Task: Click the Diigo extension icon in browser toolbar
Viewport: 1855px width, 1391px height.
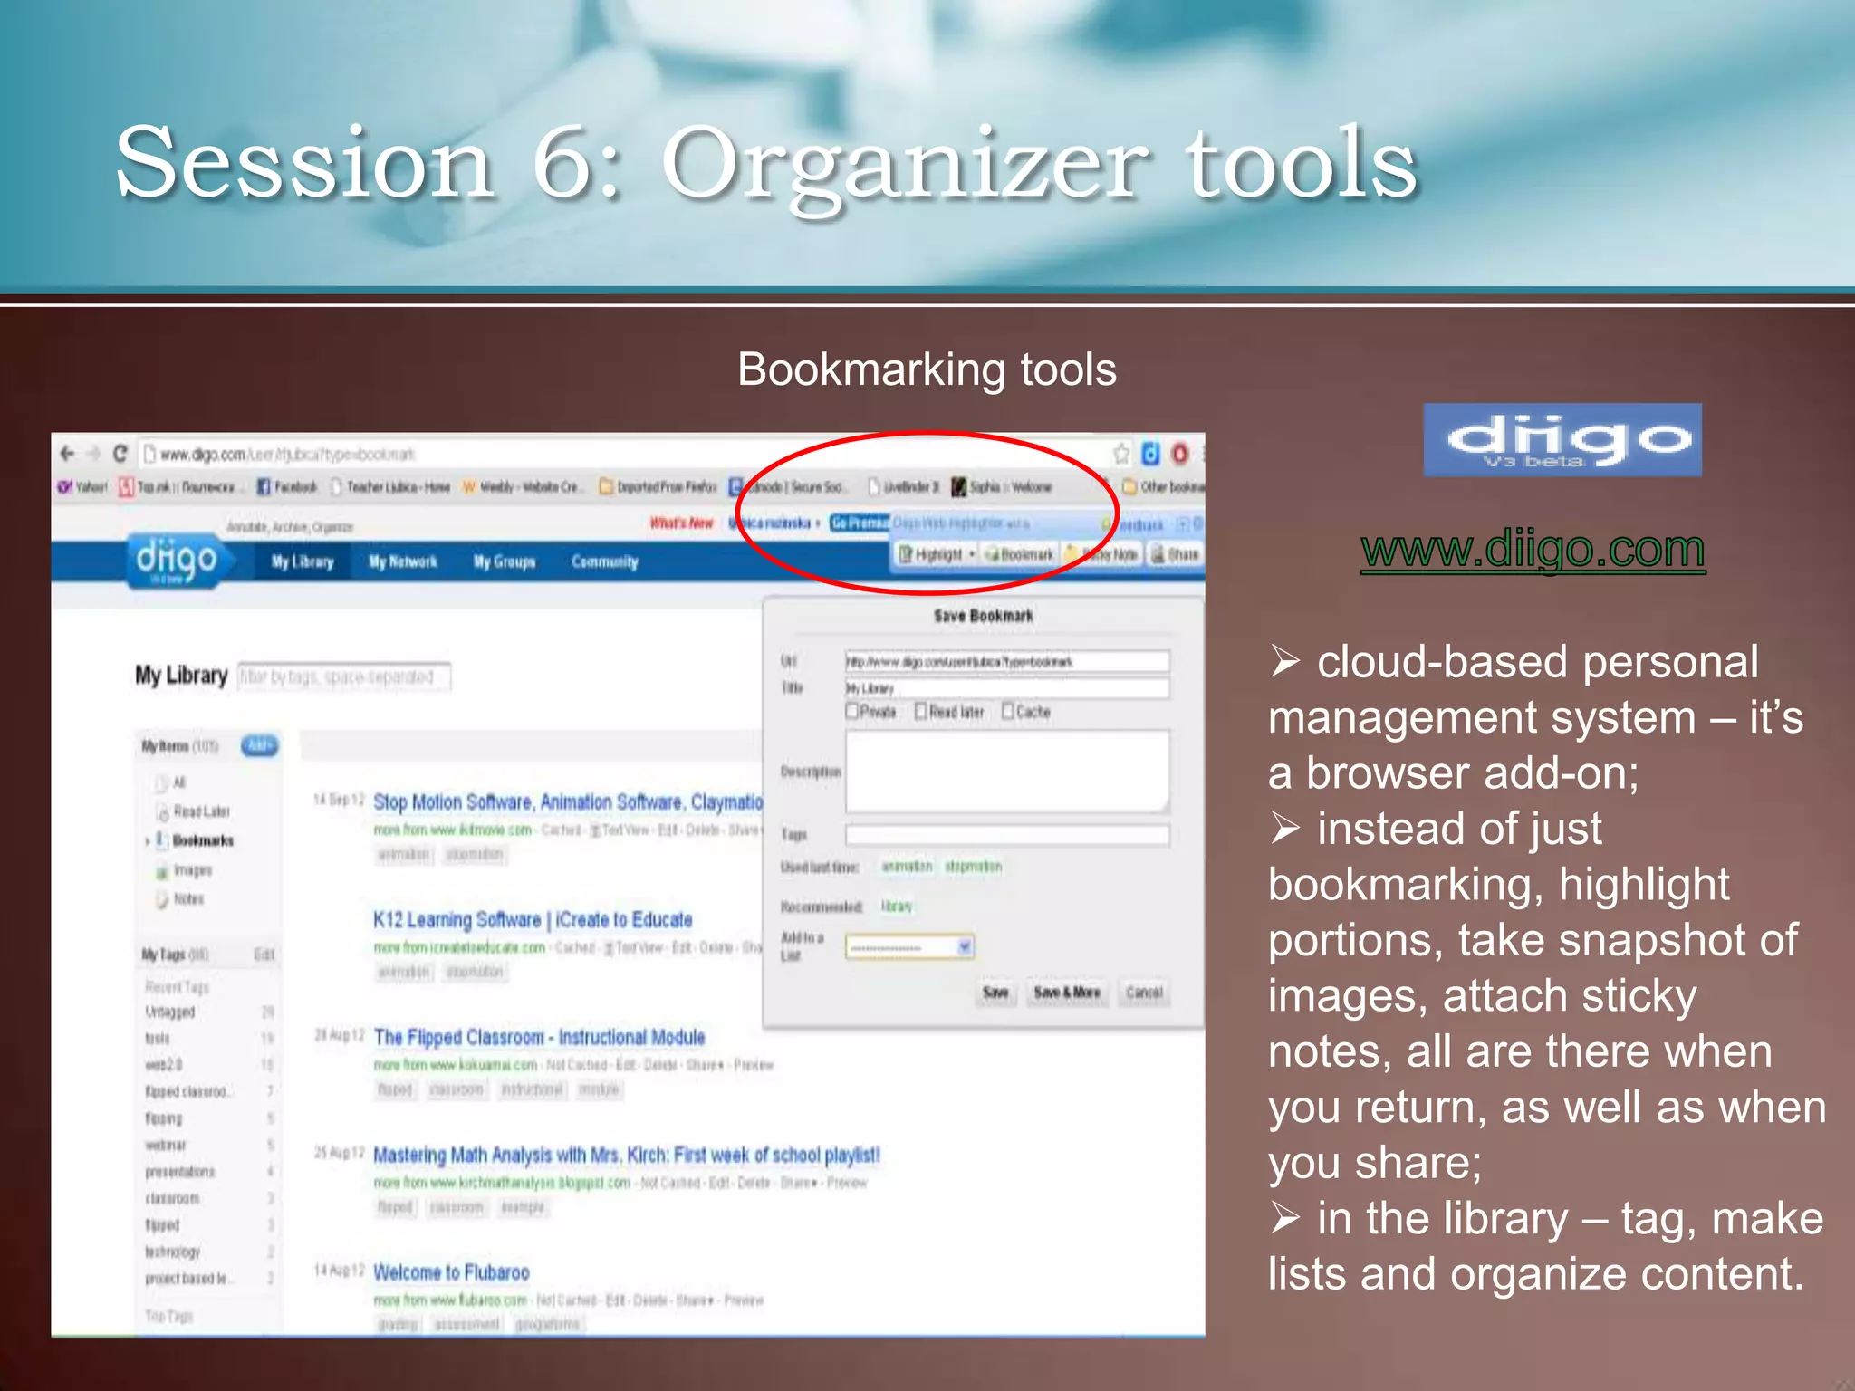Action: point(1150,453)
